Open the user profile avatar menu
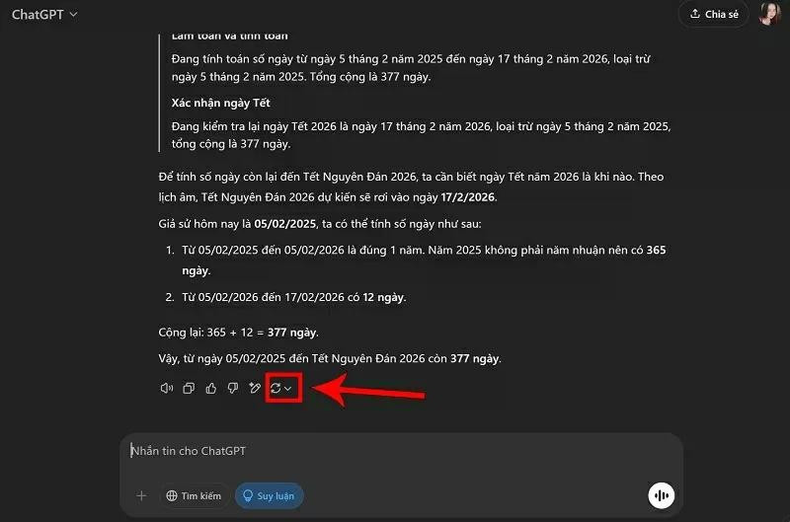This screenshot has height=522, width=790. click(769, 14)
